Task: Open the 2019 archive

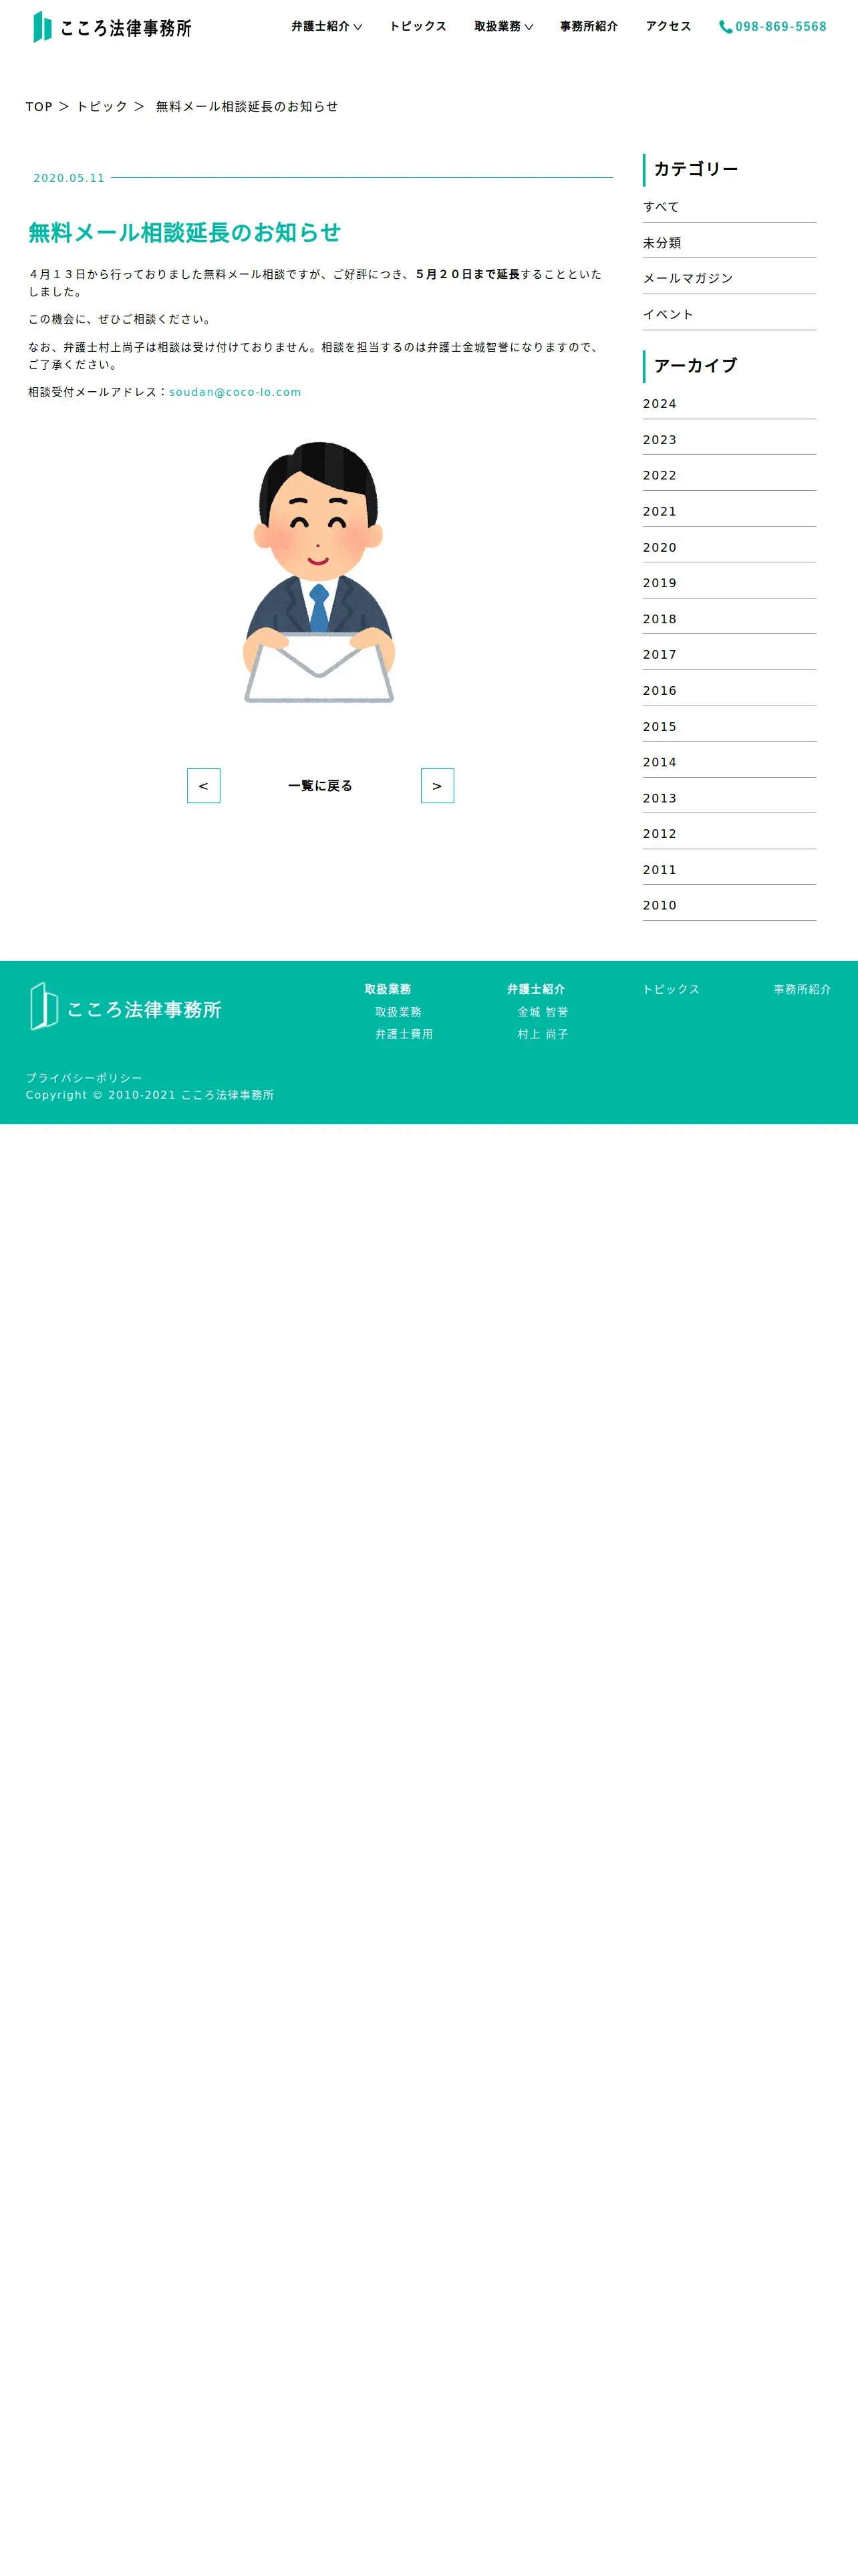Action: pos(729,583)
